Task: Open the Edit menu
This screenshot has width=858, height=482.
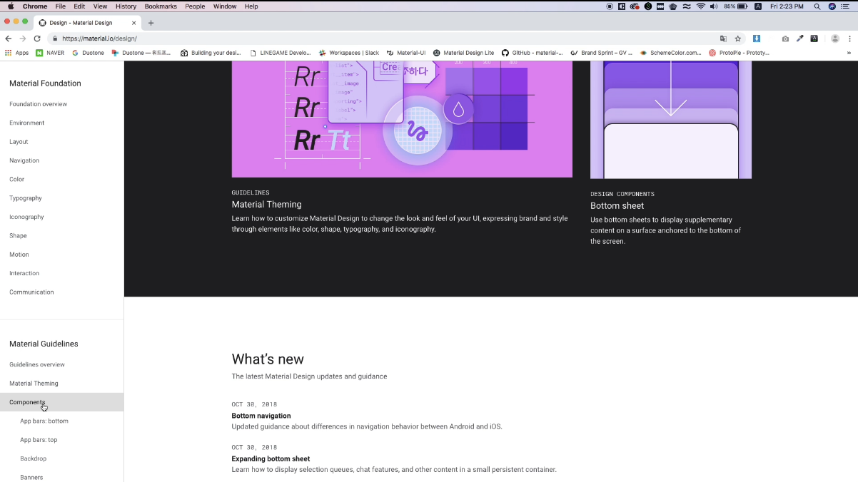Action: point(79,6)
